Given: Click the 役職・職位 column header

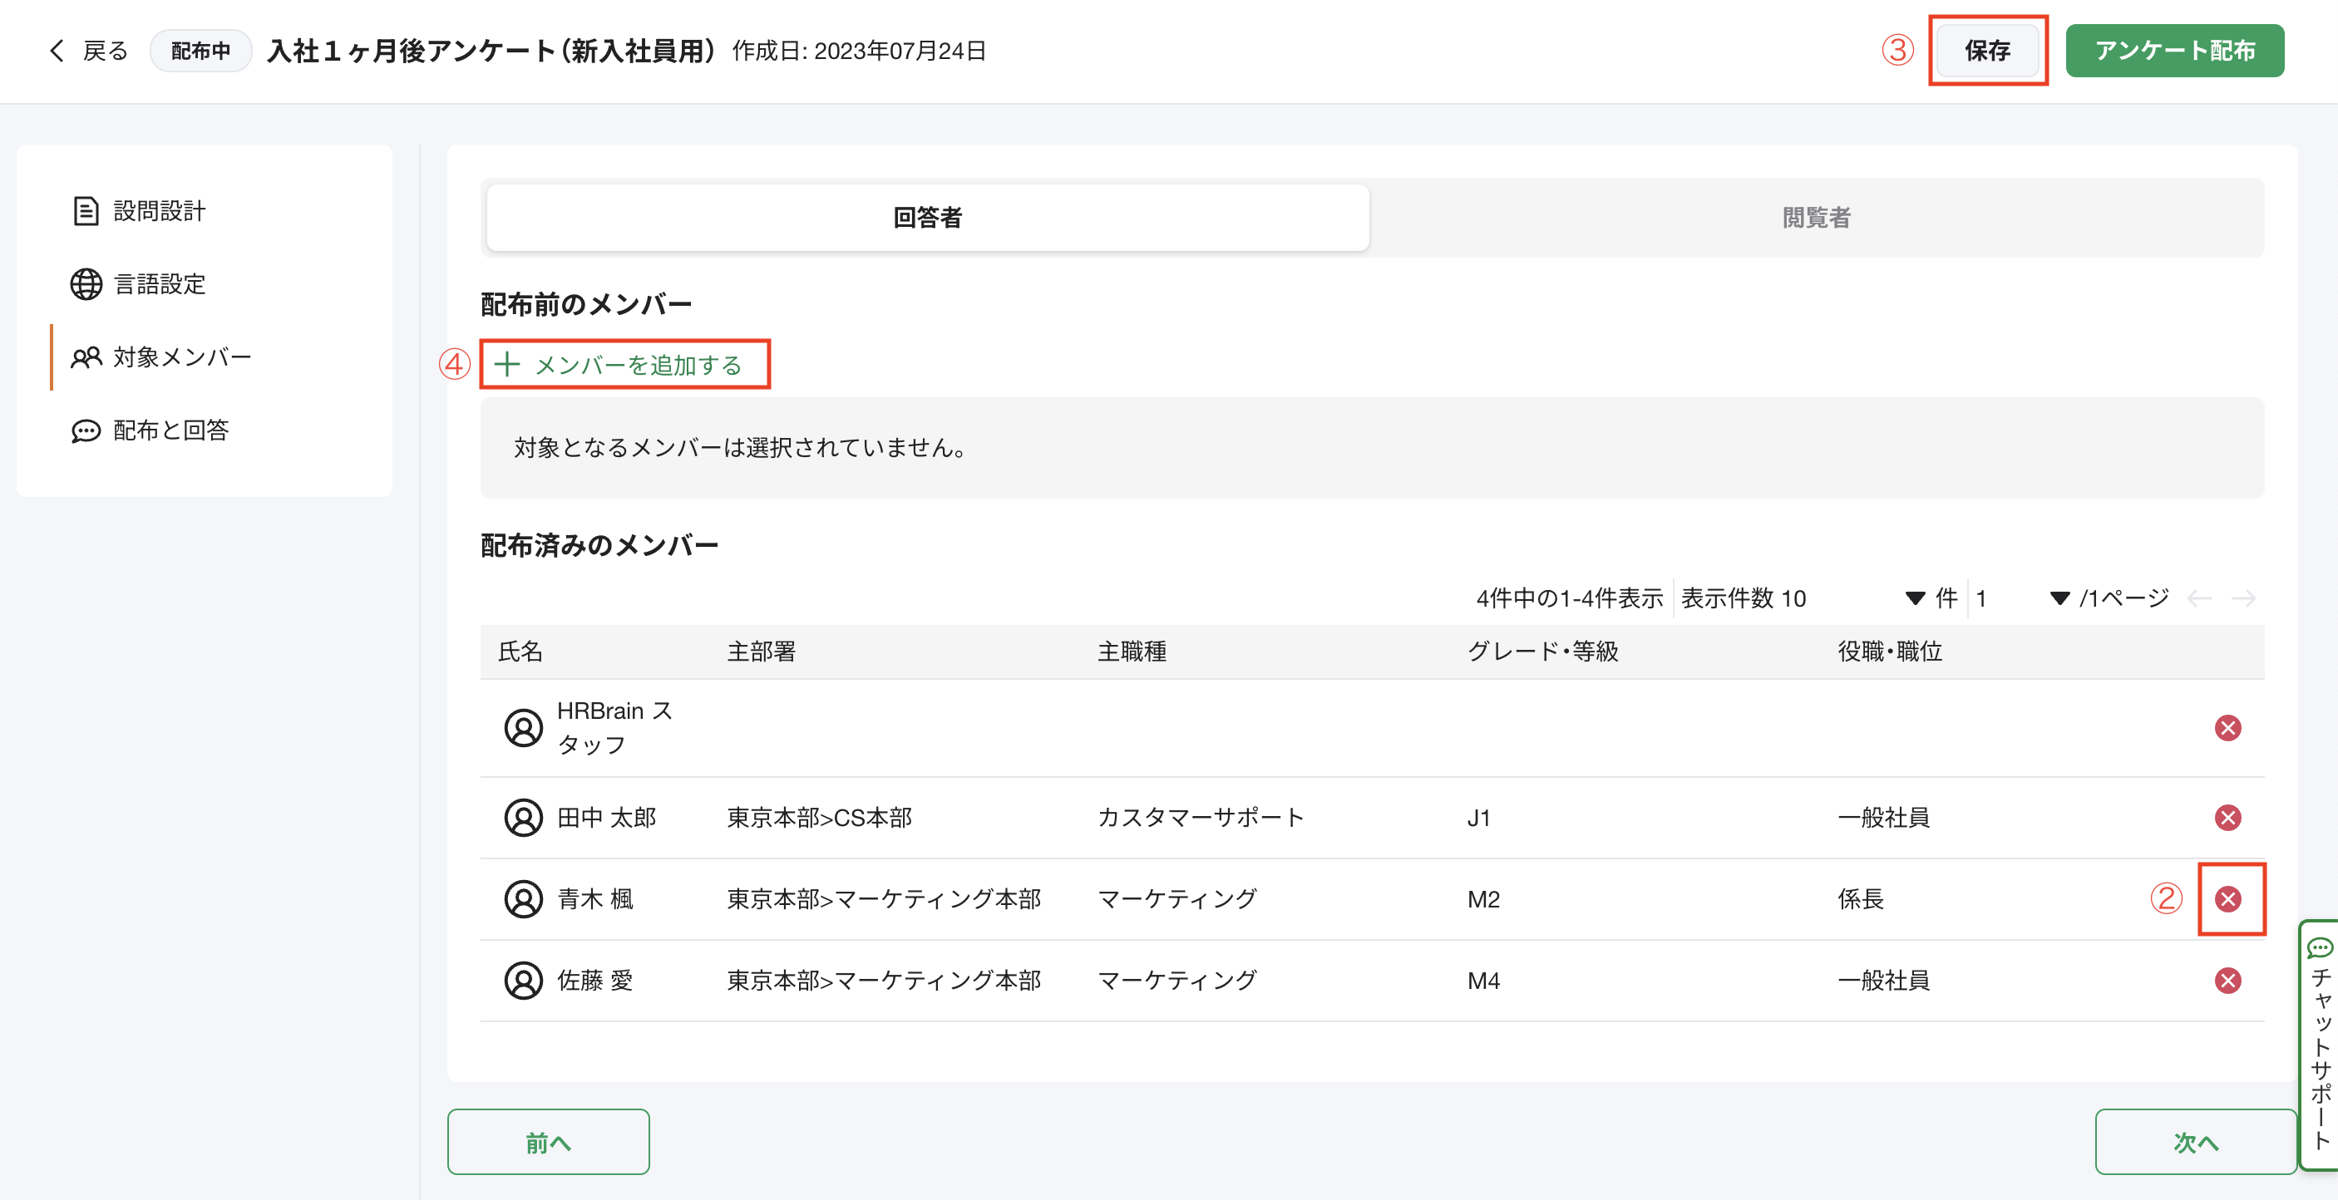Looking at the screenshot, I should [1890, 652].
